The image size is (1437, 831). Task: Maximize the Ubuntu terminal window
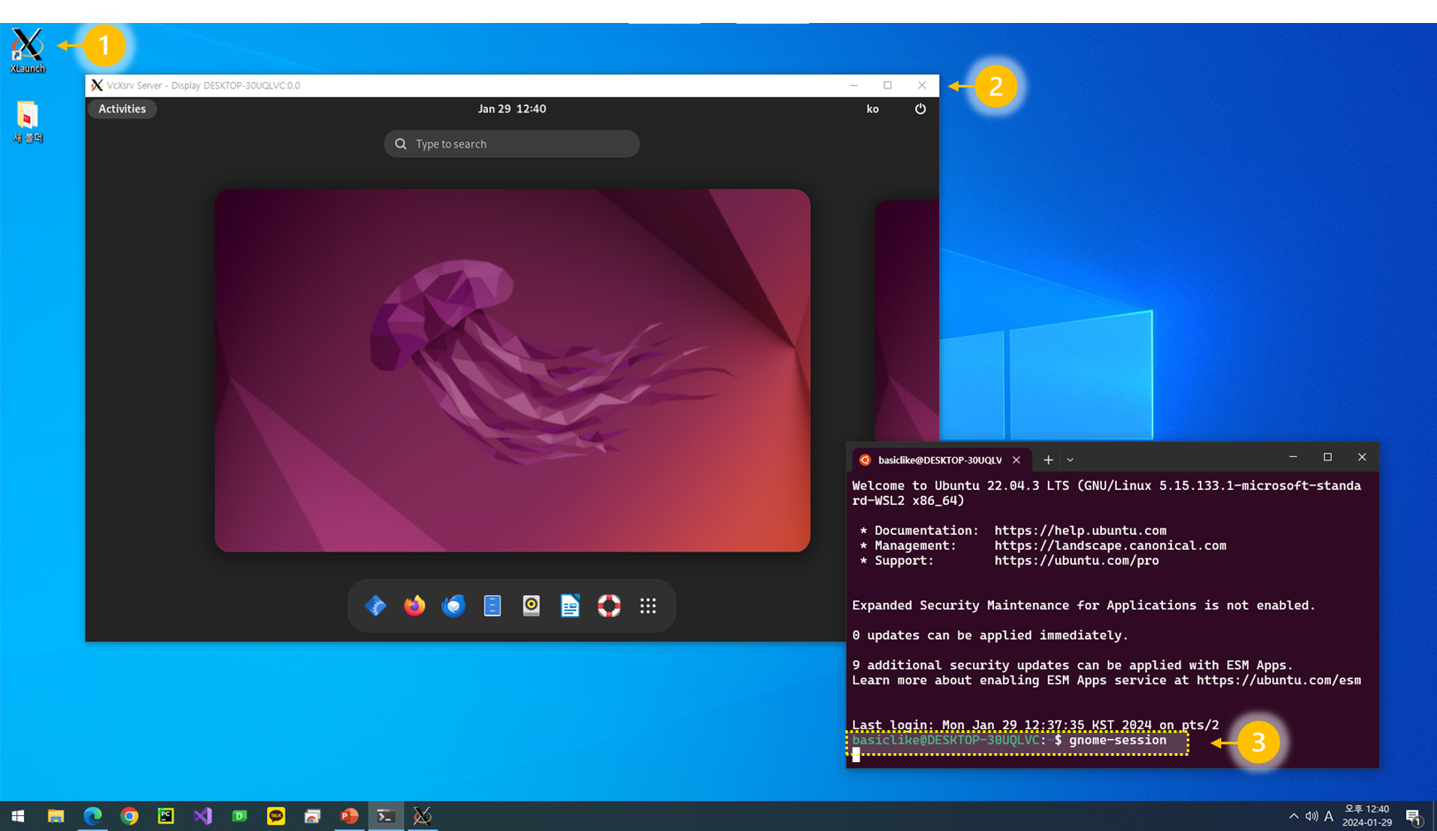click(1327, 457)
